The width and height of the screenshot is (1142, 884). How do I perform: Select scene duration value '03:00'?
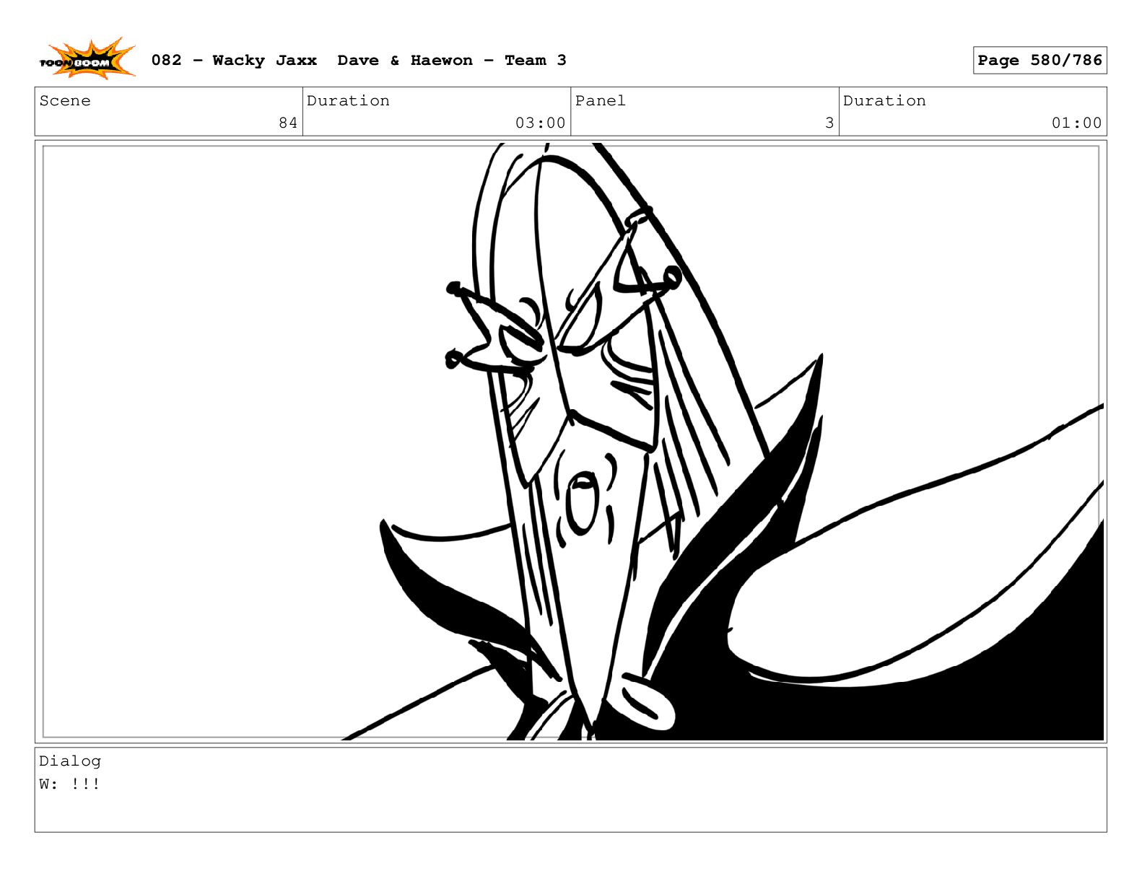pyautogui.click(x=540, y=123)
